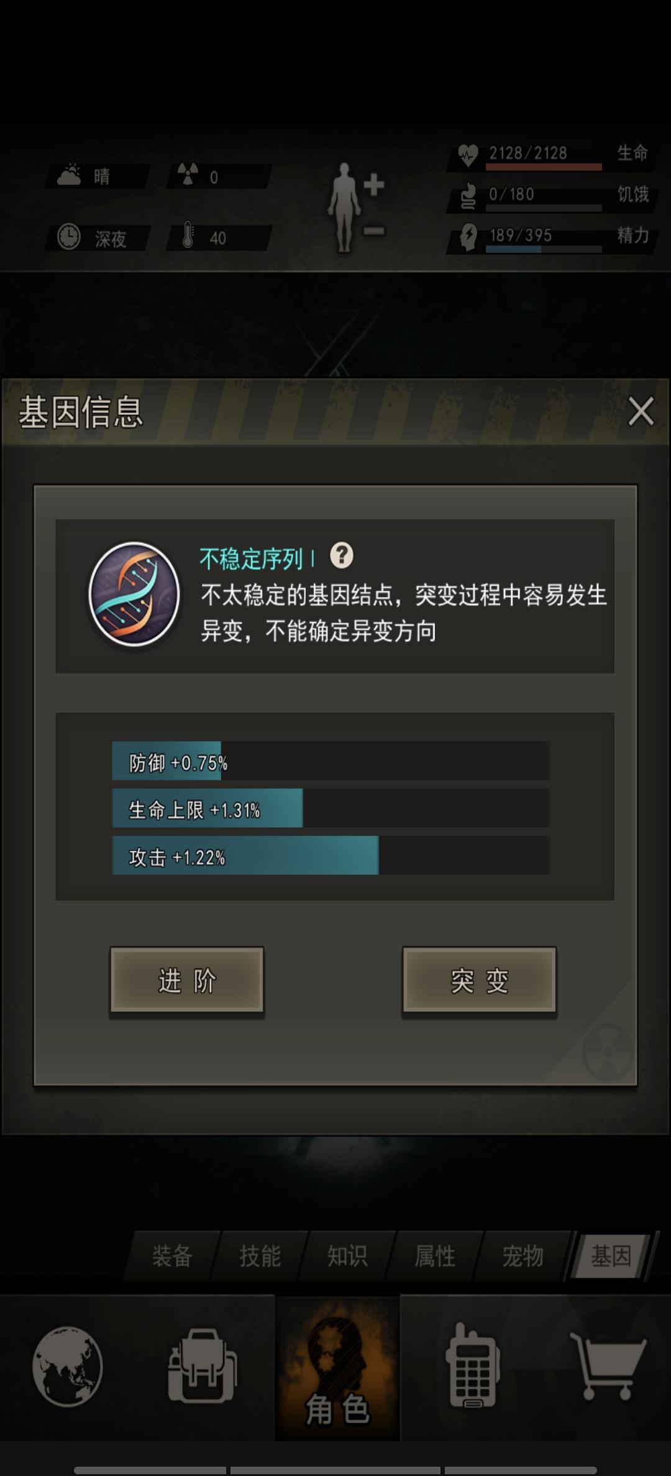Screen dimensions: 671x1476
Task: Switch to the 宠物 tab
Action: [x=523, y=1255]
